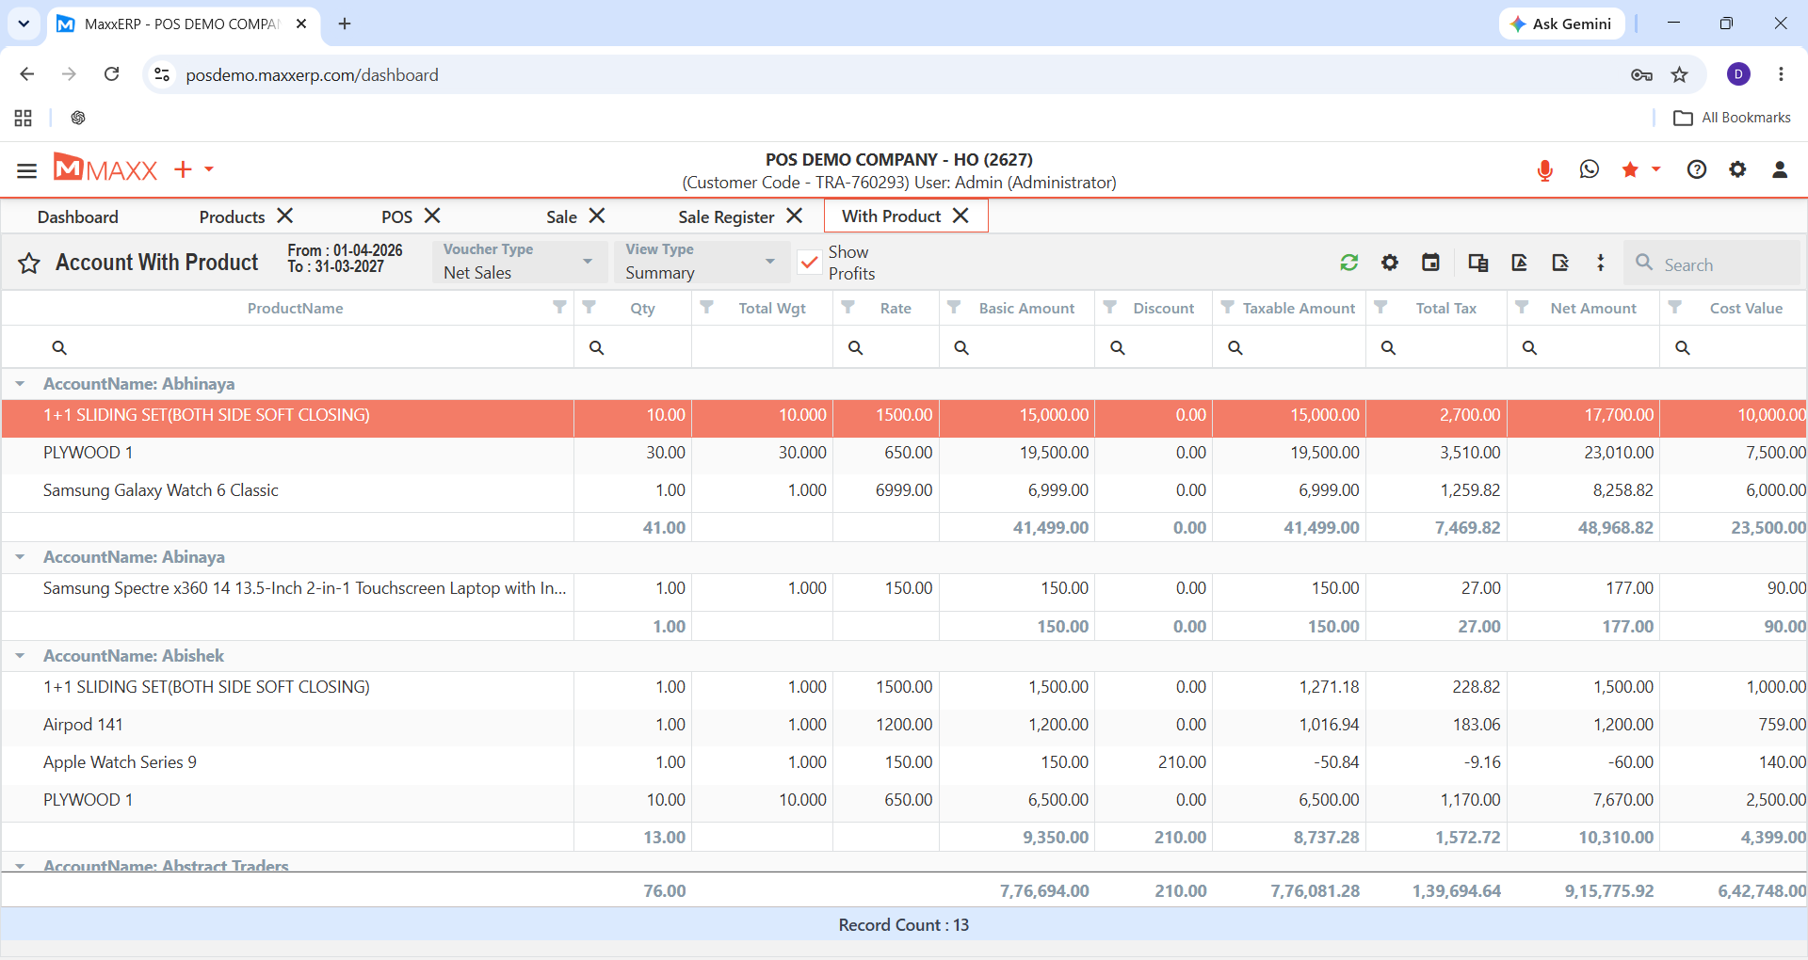Open the hamburger main menu
Screen dimensions: 1808x960
[x=26, y=170]
